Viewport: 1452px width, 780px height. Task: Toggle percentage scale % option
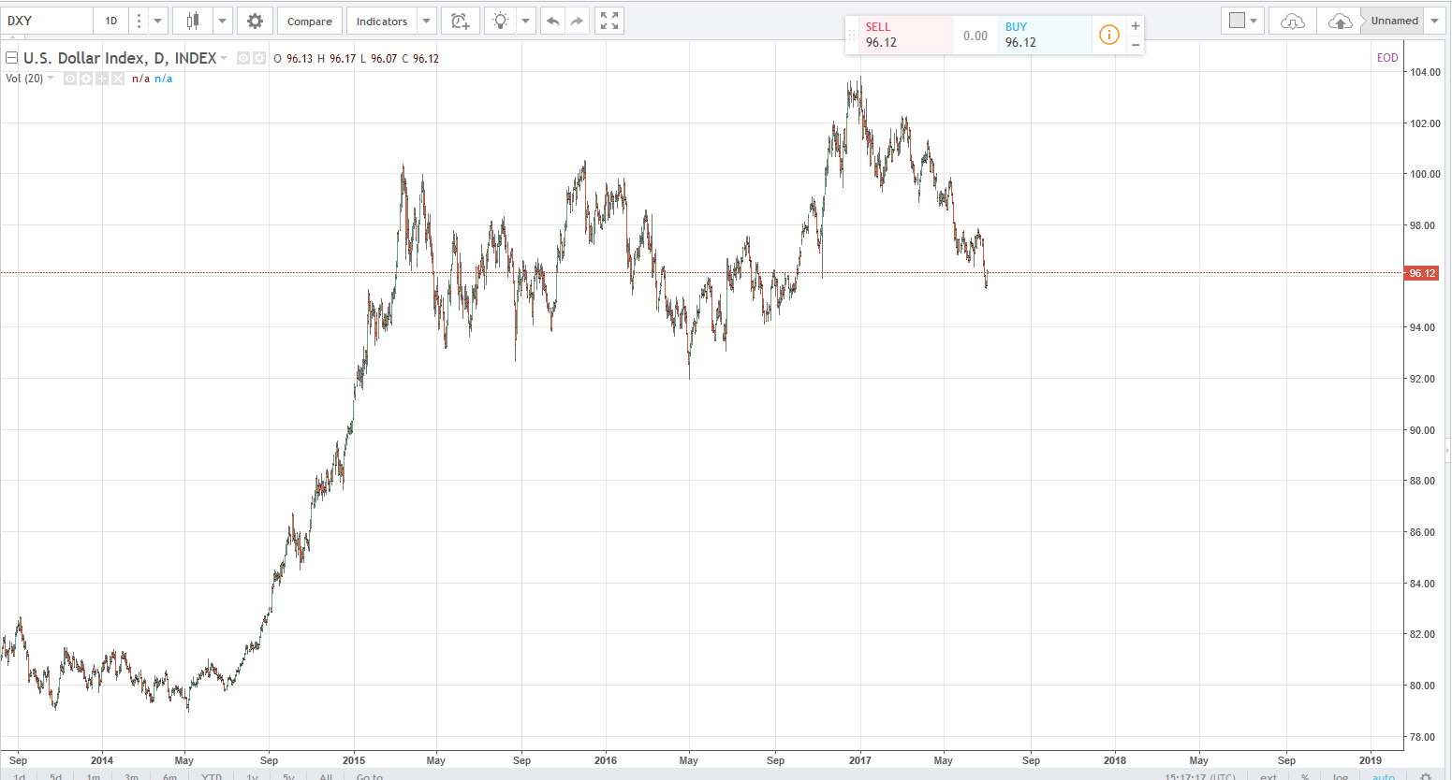pos(1305,776)
